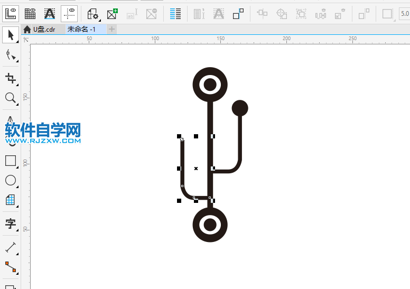Select the Ellipse tool
Image resolution: width=410 pixels, height=289 pixels.
(x=10, y=180)
